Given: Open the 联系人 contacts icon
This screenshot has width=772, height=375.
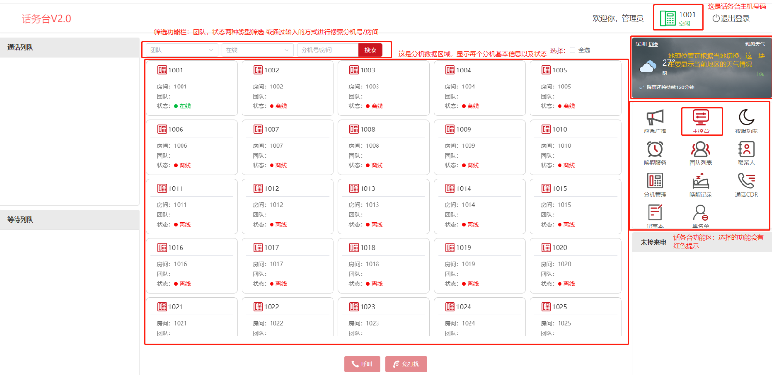Looking at the screenshot, I should (x=746, y=153).
